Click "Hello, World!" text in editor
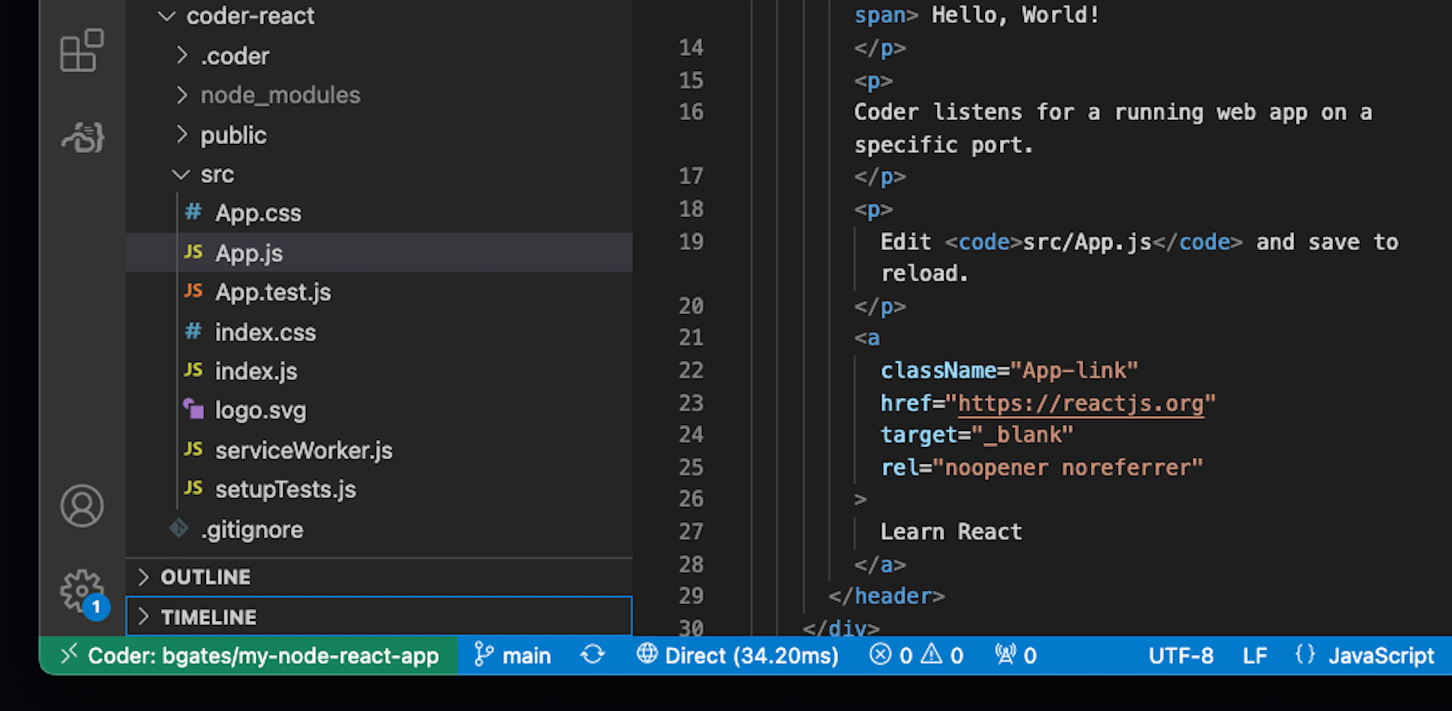 click(1015, 15)
